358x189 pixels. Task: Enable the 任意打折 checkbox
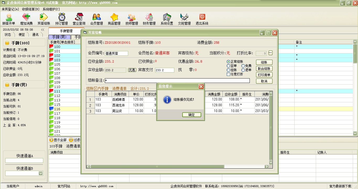(229, 74)
